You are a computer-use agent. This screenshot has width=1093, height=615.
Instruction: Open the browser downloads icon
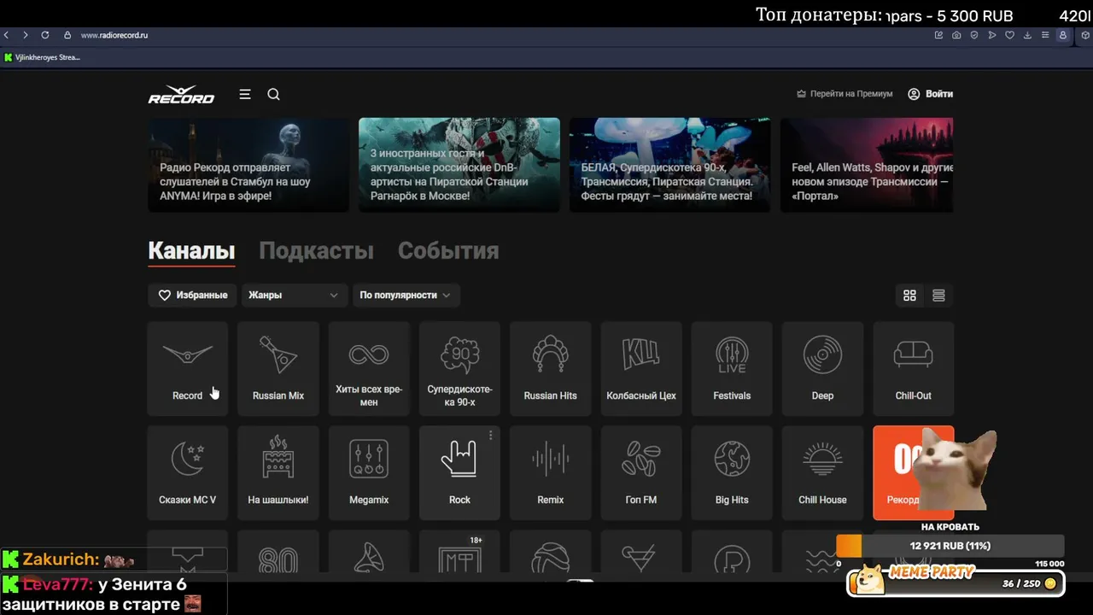pyautogui.click(x=1027, y=35)
